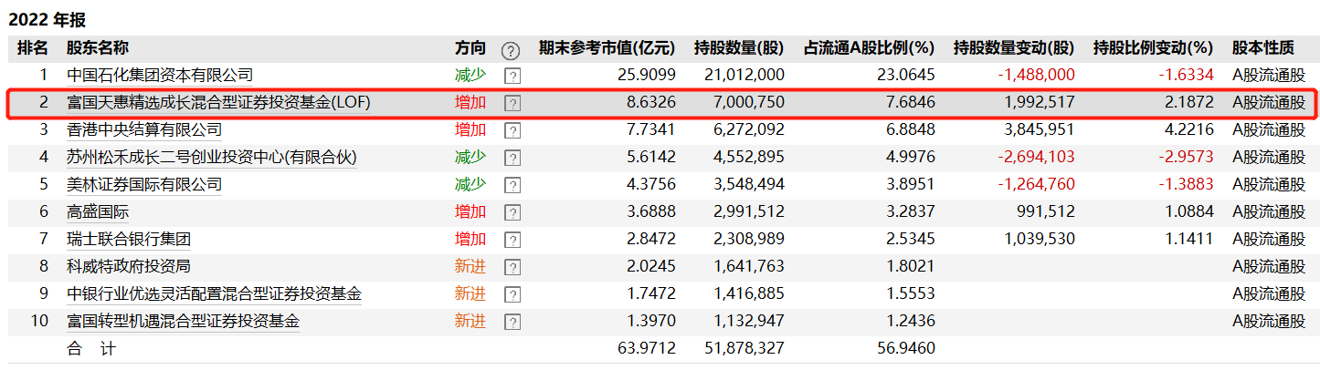
Task: Click market value 2.0245
Action: tap(650, 266)
